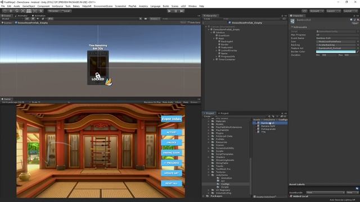Viewport: 360px width, 202px height.
Task: Click the cloud services icon in toolbar
Action: 304,11
